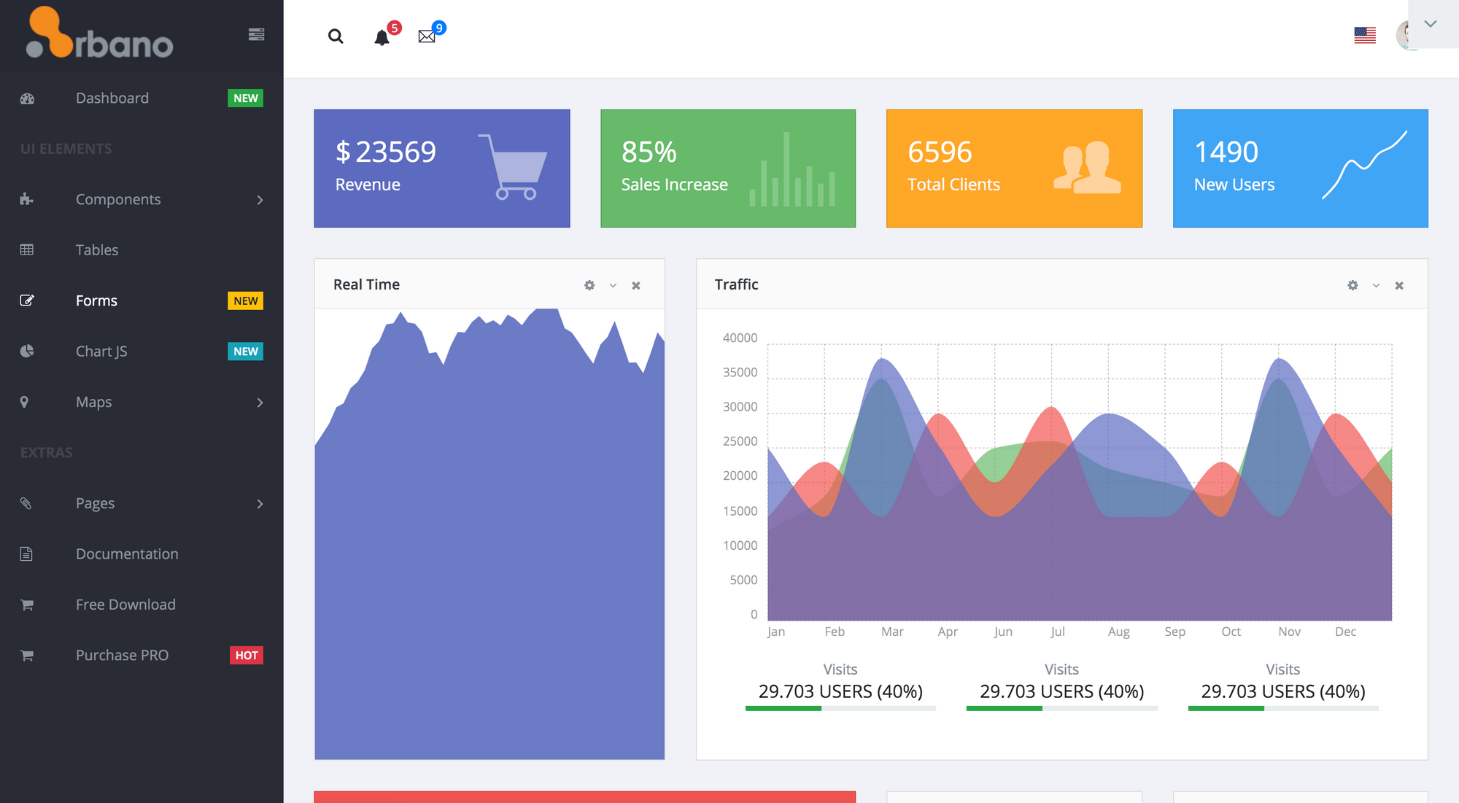
Task: Expand the Pages menu item
Action: click(x=142, y=503)
